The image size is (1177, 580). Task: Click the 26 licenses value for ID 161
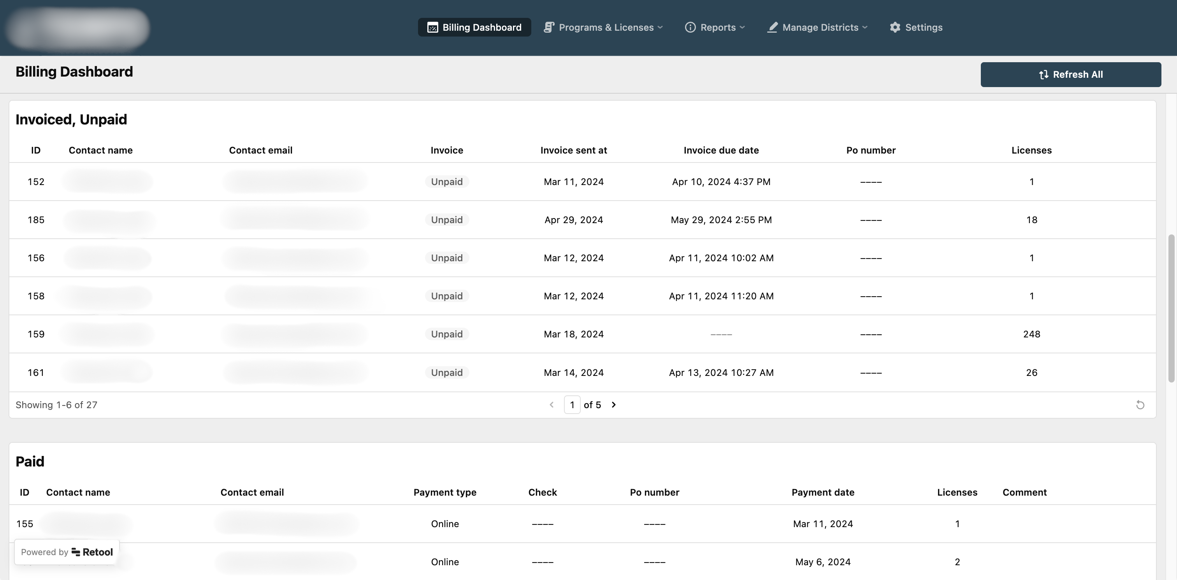1031,372
